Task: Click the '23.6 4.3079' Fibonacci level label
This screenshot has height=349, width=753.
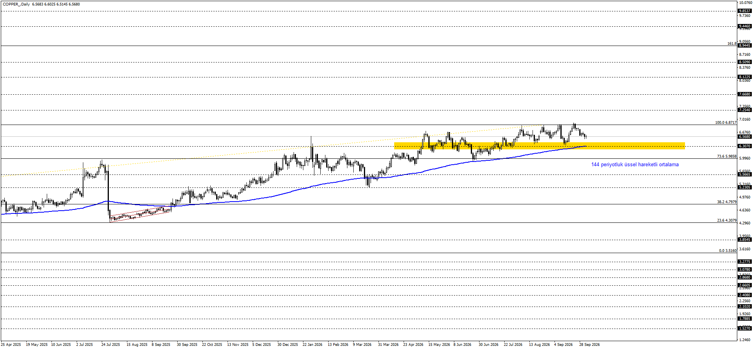Action: click(726, 220)
